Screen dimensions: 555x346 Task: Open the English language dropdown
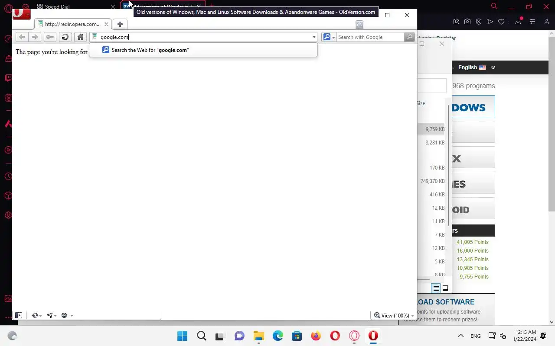tap(477, 67)
